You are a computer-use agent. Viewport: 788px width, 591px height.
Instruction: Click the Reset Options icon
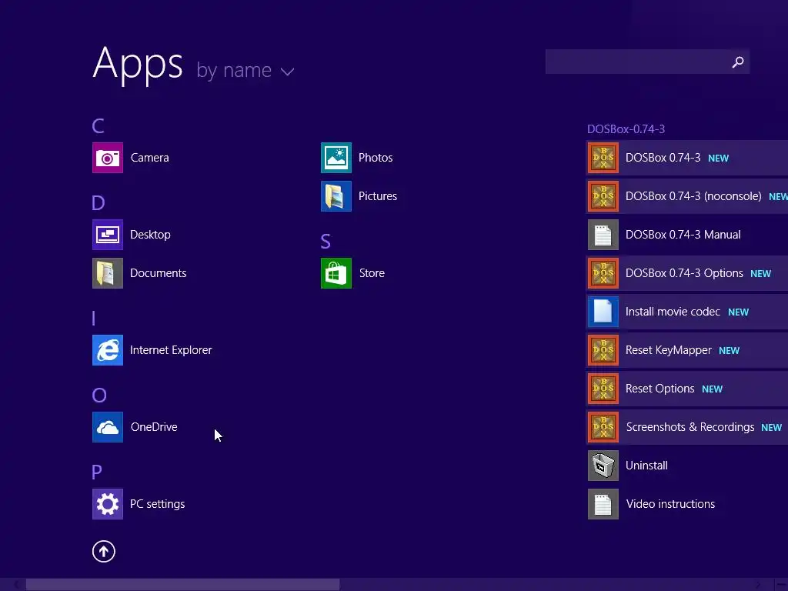603,389
